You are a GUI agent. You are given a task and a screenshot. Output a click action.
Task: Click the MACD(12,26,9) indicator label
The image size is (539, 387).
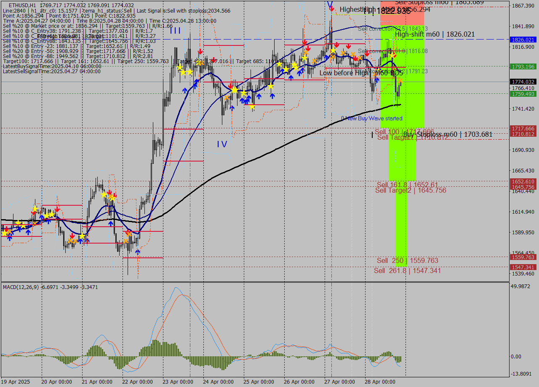[x=21, y=287]
